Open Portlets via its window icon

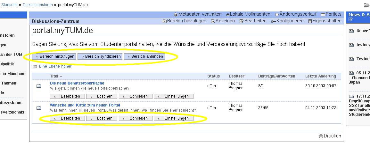pos(323,15)
